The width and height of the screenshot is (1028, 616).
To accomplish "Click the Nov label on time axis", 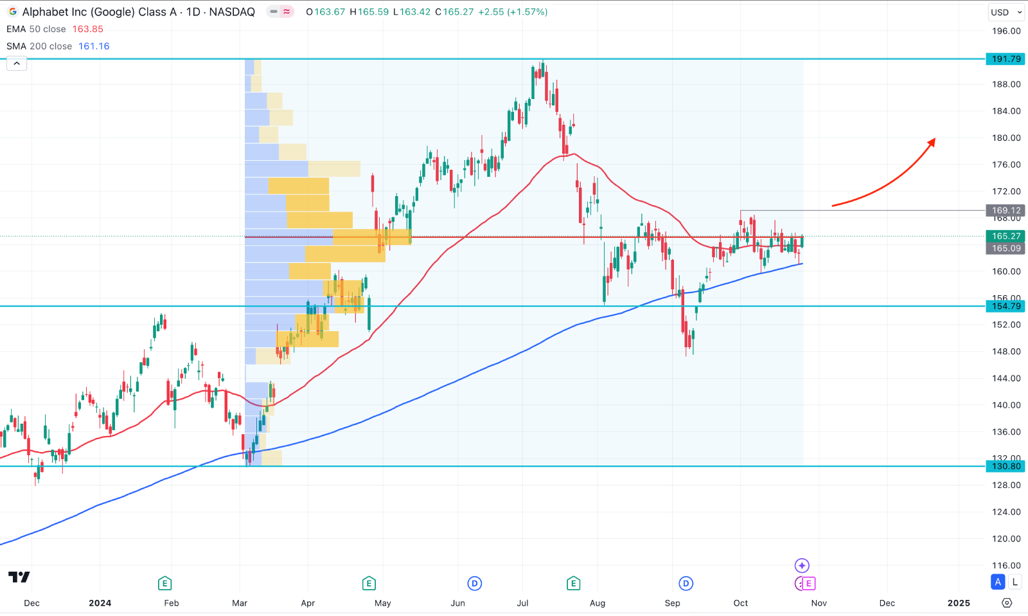I will 819,602.
